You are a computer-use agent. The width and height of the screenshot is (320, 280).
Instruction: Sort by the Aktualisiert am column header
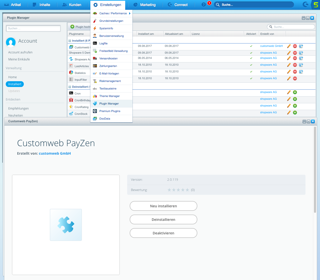[x=177, y=34]
